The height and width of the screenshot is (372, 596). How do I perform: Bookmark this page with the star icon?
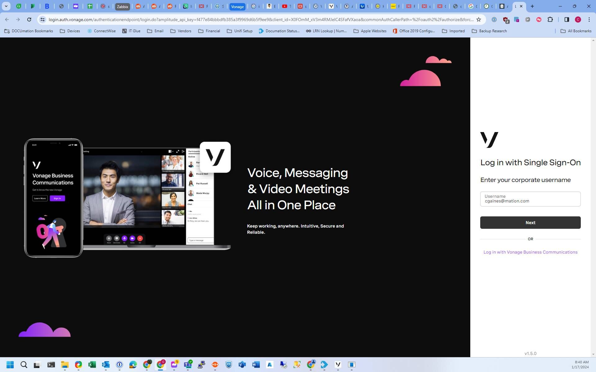[479, 20]
